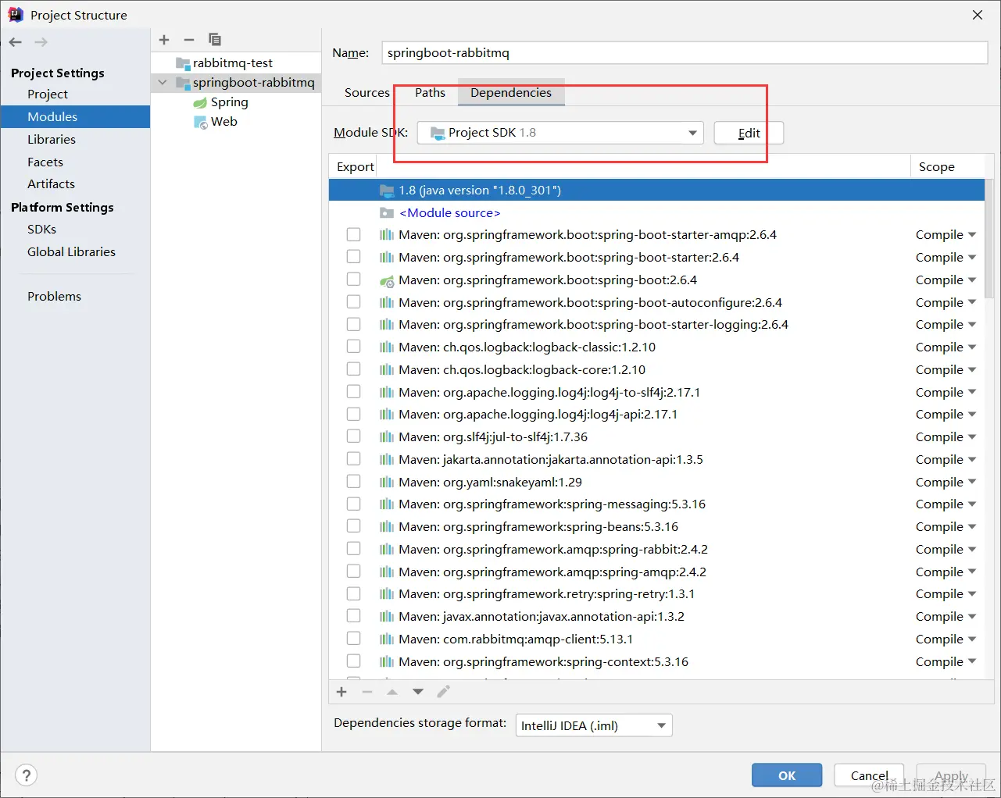Go back with the left arrow
1001x798 pixels.
pos(16,42)
